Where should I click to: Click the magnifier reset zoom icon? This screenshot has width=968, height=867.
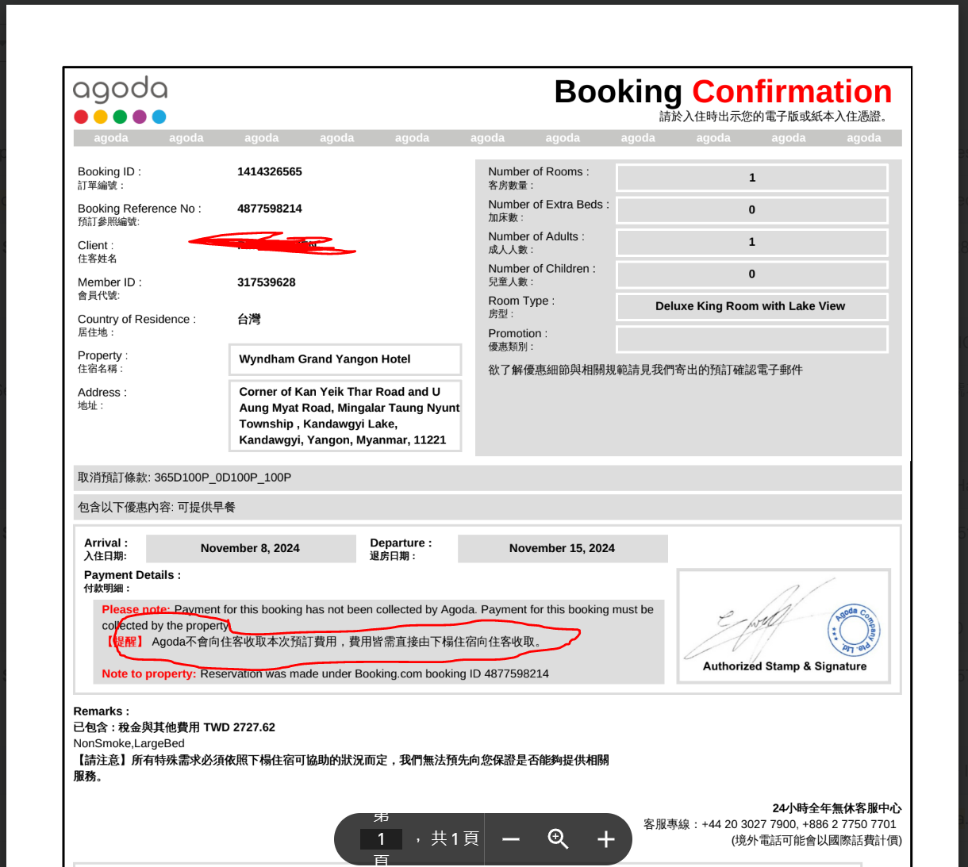click(x=558, y=838)
